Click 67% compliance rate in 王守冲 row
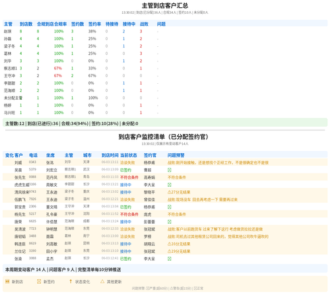Viewport: 330px width, 303px height. [58, 75]
